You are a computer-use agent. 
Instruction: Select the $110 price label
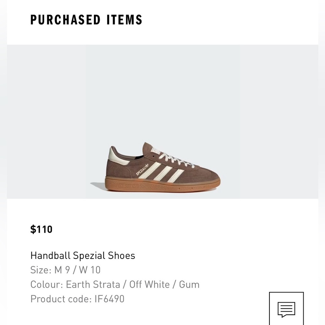41,229
